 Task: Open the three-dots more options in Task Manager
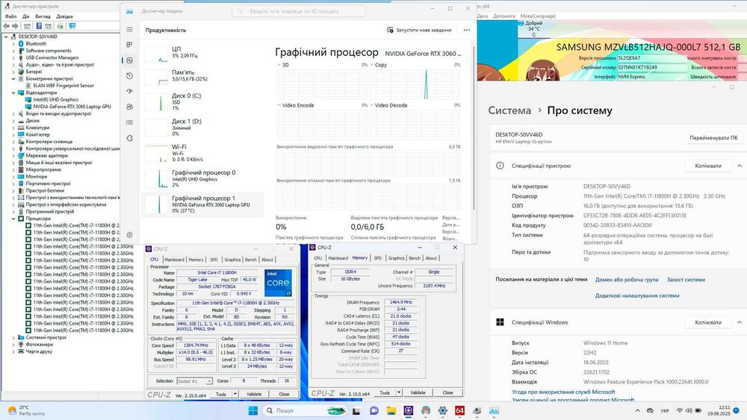[466, 30]
